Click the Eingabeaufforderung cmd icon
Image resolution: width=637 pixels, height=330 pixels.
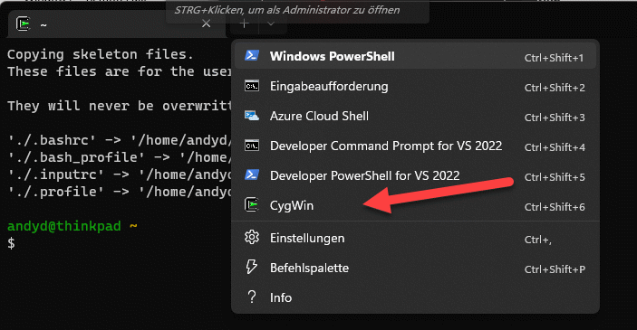click(x=252, y=86)
